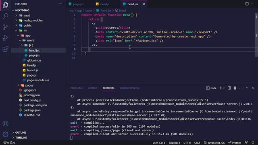Open the Accounts menu icon

[x=5, y=124]
